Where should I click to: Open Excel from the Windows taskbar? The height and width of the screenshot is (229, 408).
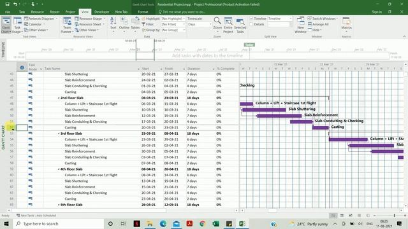point(215,223)
